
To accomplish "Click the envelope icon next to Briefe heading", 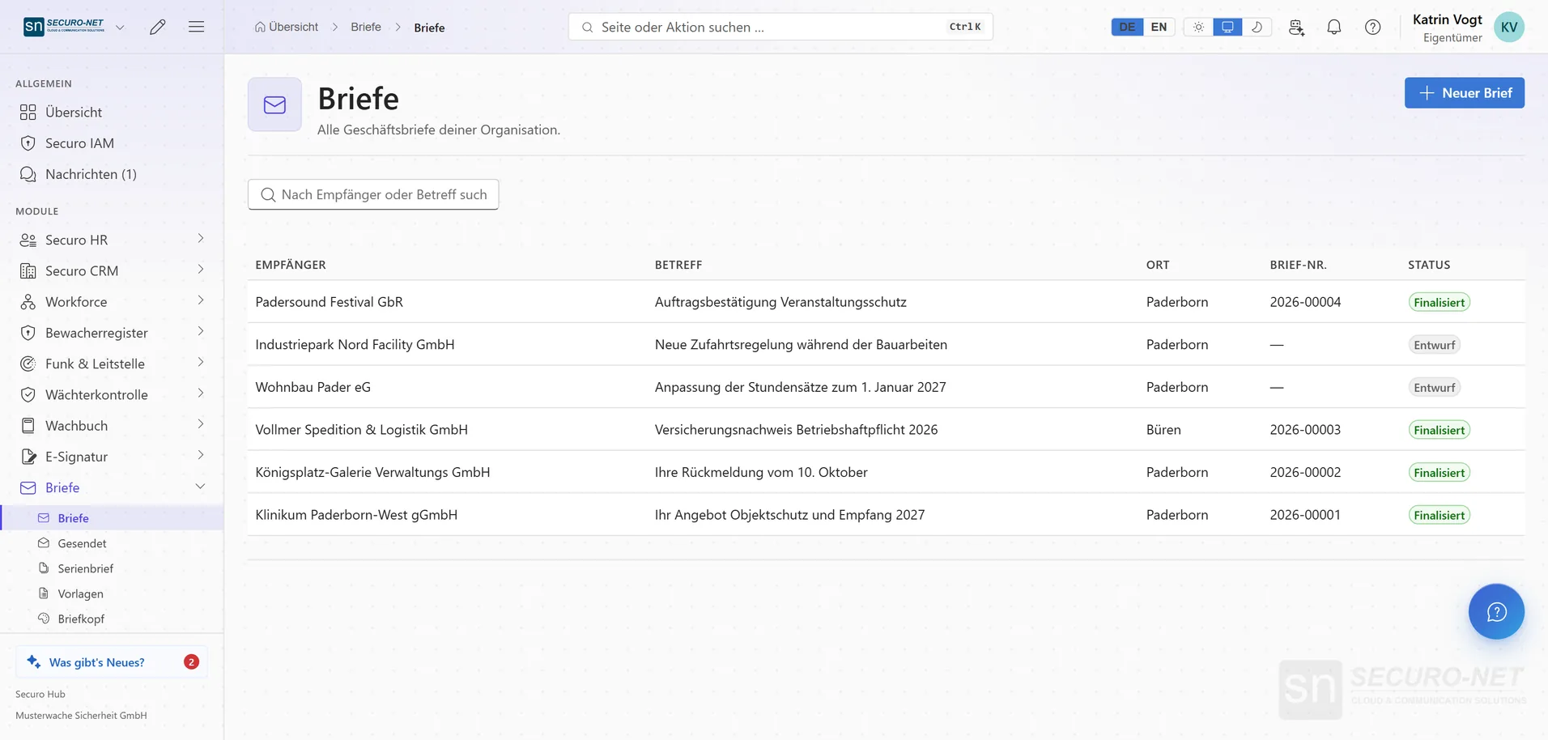I will [x=274, y=104].
